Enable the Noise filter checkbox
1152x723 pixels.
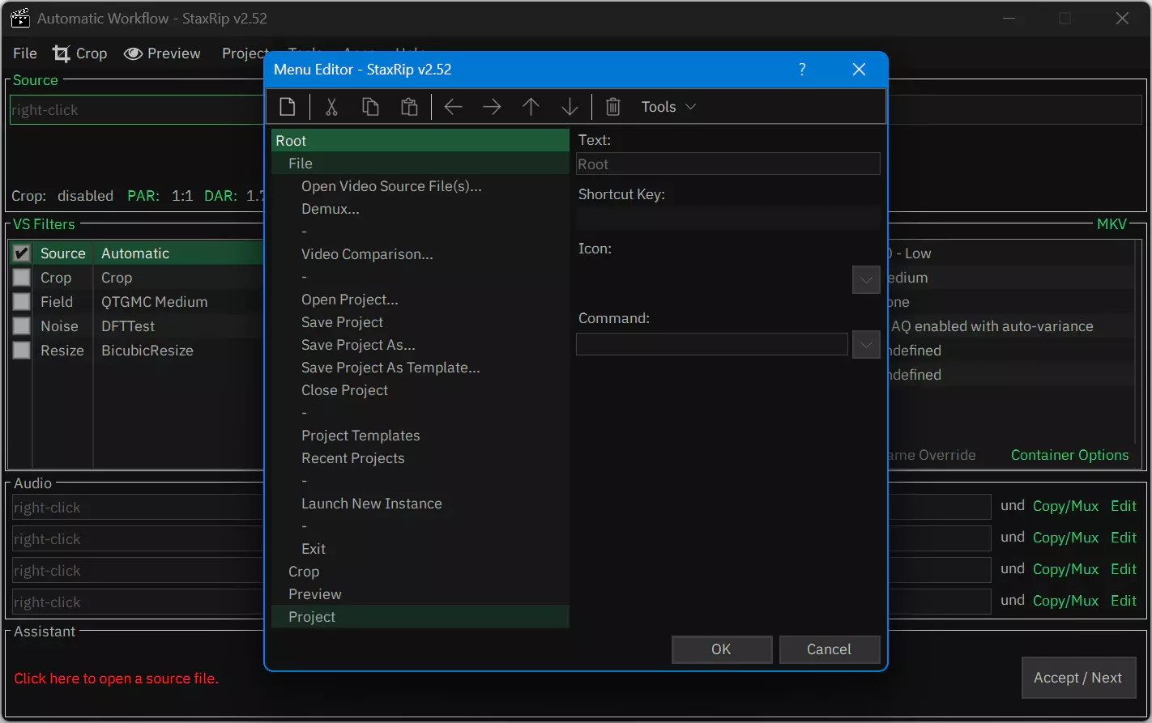tap(22, 326)
